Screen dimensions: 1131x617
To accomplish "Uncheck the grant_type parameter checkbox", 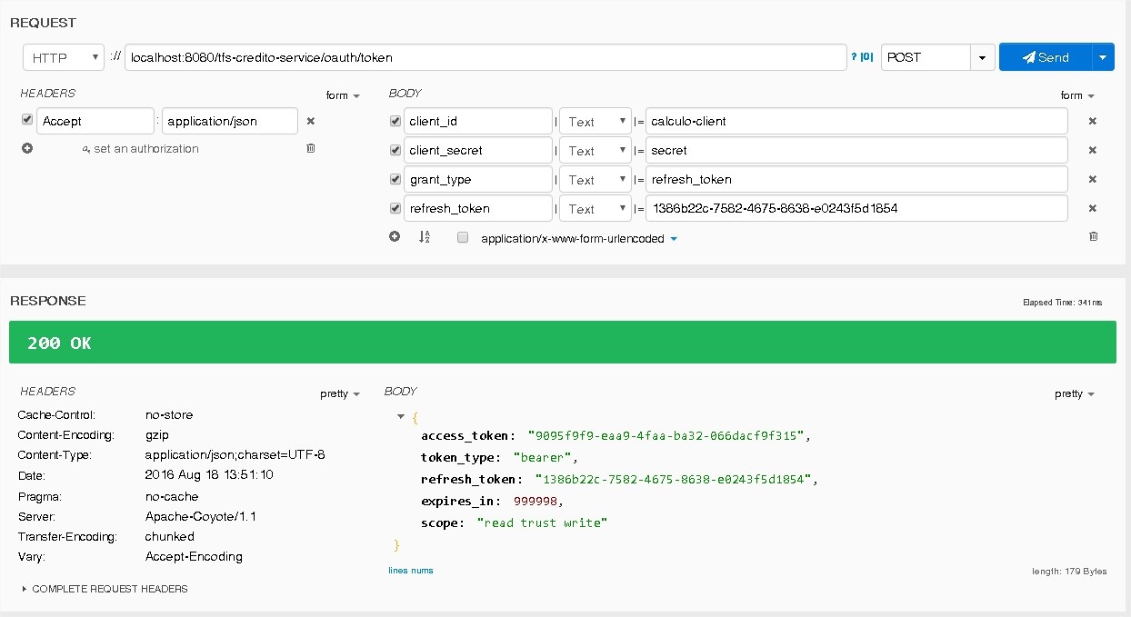I will 395,179.
